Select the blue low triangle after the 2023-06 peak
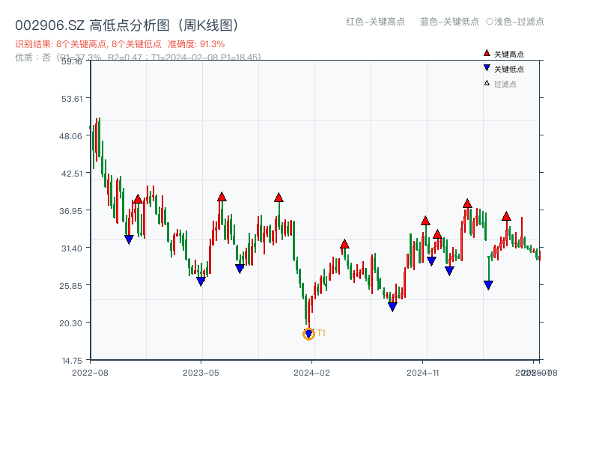 (240, 269)
